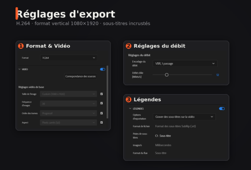Click the C1 : Sous-titre track value

pos(163,136)
